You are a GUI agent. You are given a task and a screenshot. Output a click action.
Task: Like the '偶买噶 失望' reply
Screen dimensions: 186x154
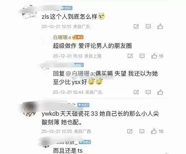click(160, 92)
